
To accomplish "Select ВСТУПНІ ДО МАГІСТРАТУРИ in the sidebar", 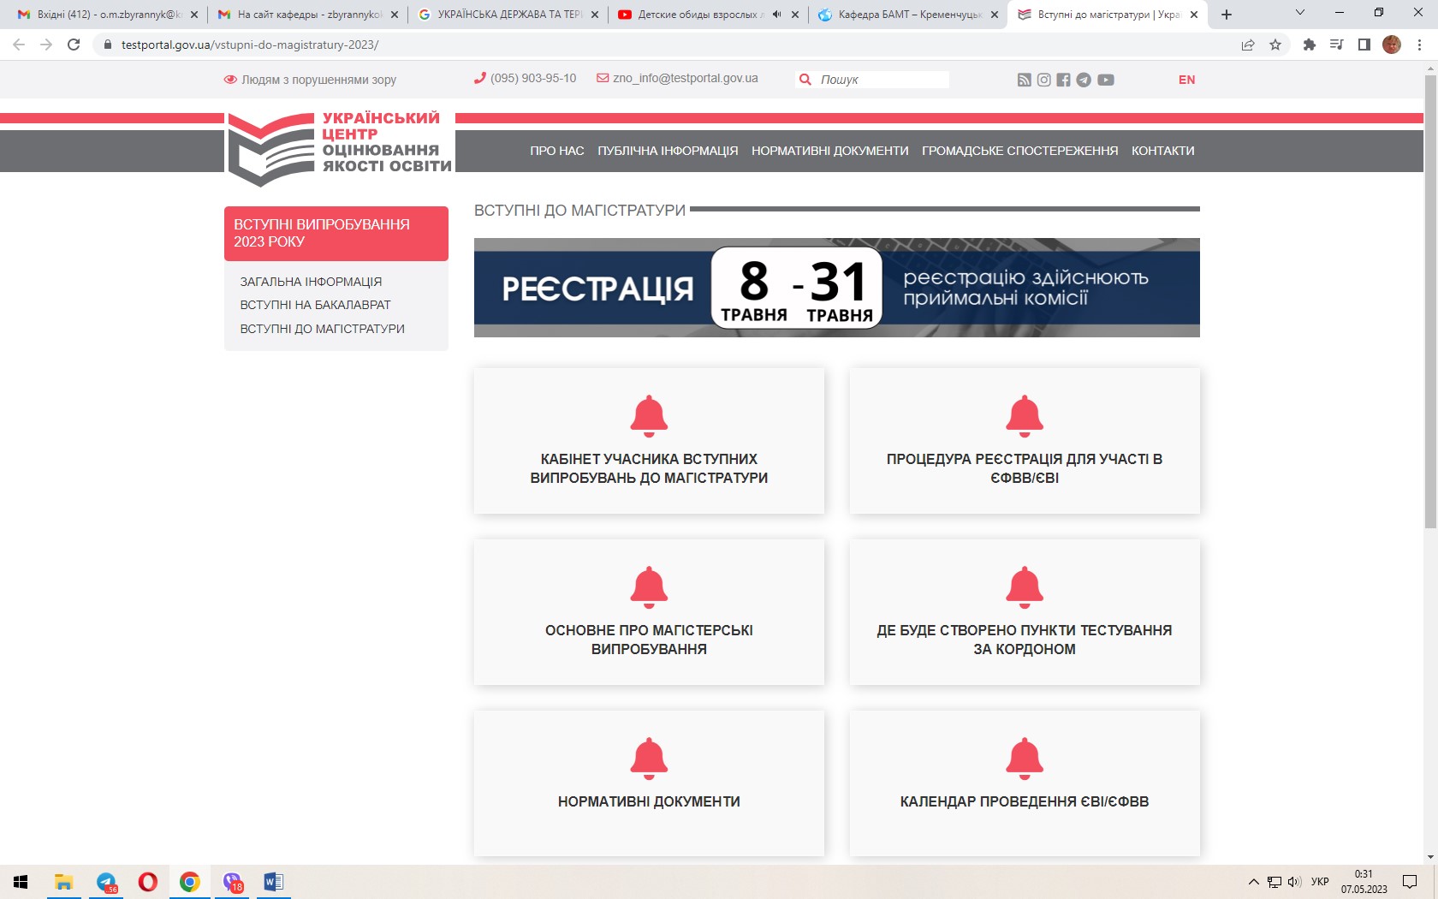I will coord(322,329).
